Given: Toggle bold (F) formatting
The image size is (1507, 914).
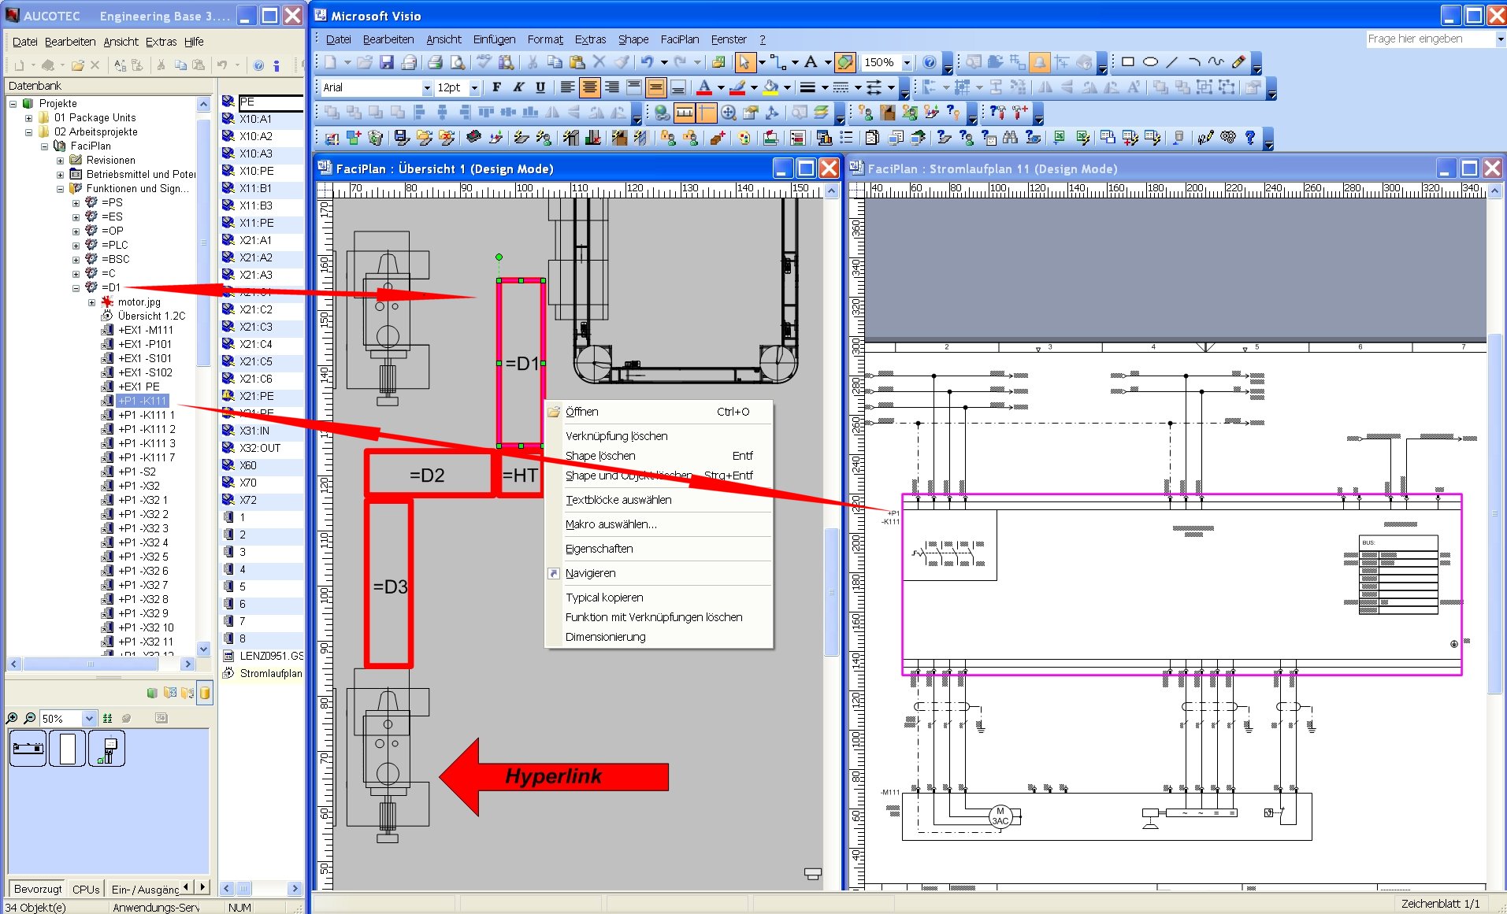Looking at the screenshot, I should 496,87.
